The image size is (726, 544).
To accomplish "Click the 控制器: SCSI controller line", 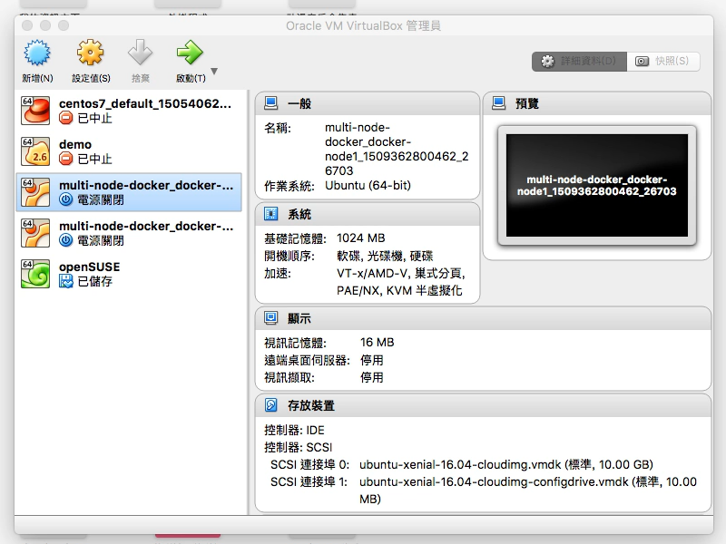I will tap(299, 447).
